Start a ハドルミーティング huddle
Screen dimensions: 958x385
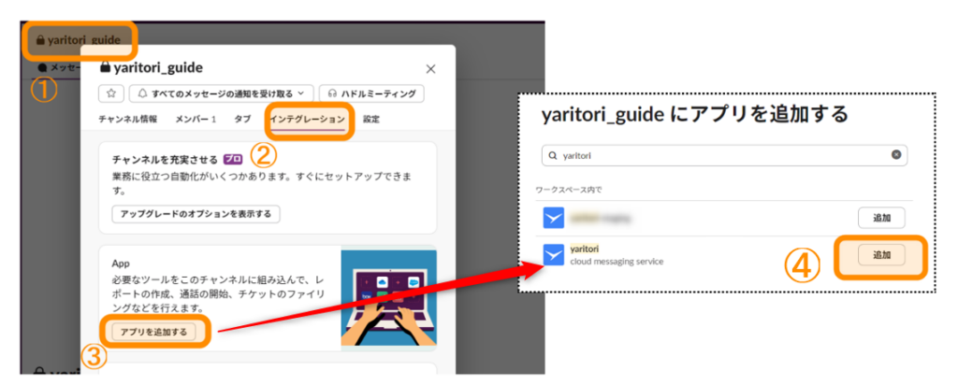[x=372, y=93]
